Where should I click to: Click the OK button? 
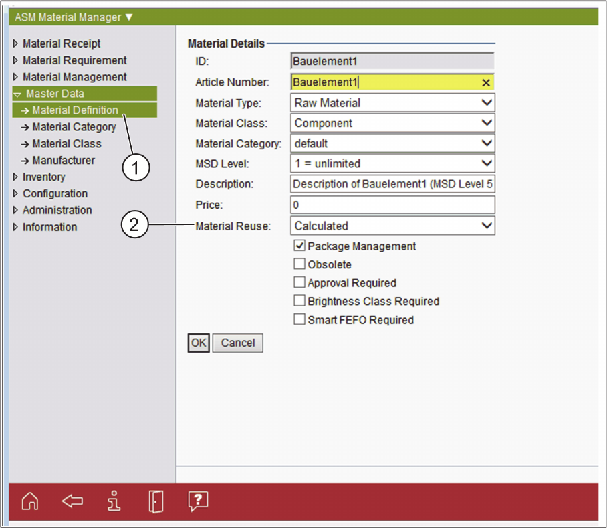pos(199,343)
